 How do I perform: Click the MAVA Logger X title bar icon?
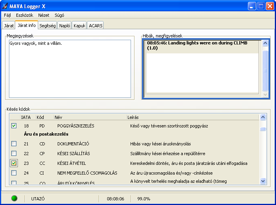[x=5, y=6]
